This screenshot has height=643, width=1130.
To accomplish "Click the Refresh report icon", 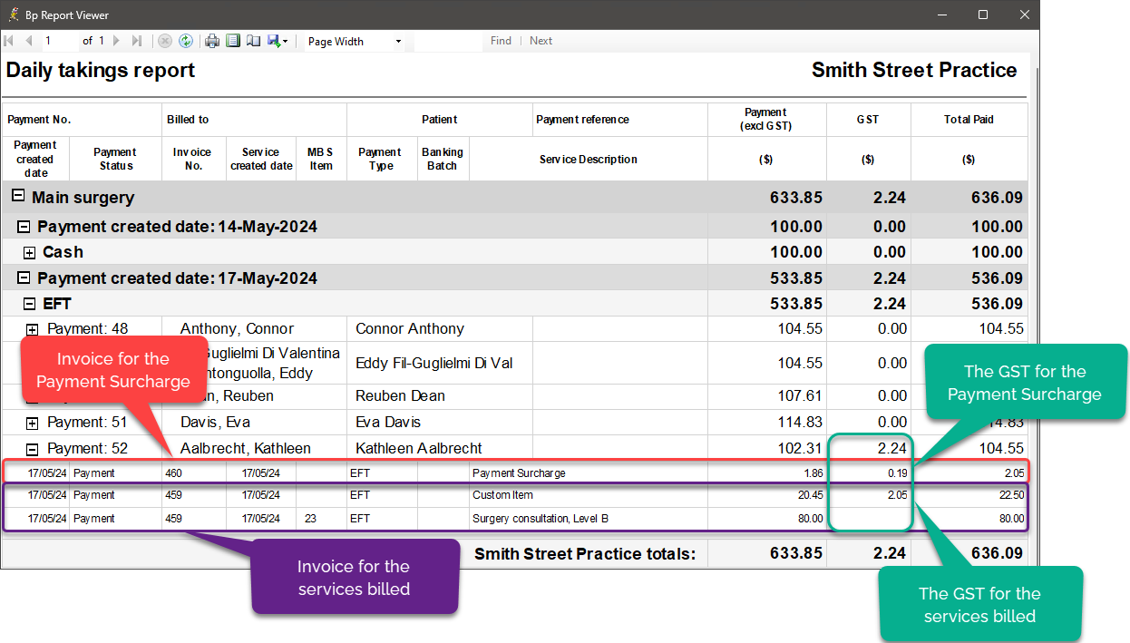I will [186, 41].
